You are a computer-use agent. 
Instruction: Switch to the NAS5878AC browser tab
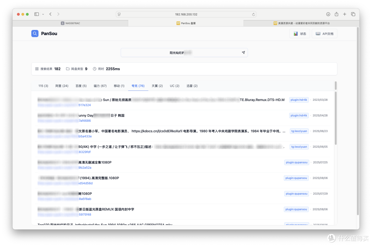70,23
